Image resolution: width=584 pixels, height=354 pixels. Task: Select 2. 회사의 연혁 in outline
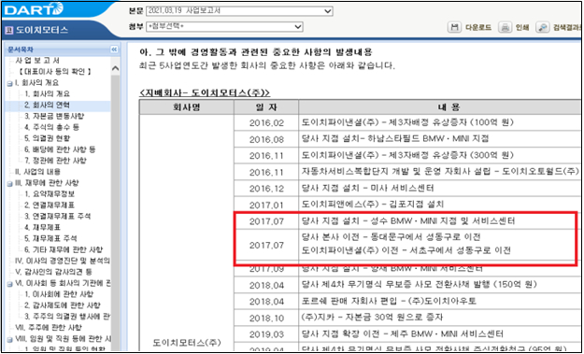[47, 105]
